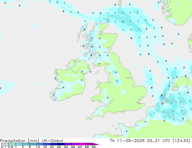
Task: Click the 40 to 45 mm magenta swatch
Action: click(x=82, y=144)
